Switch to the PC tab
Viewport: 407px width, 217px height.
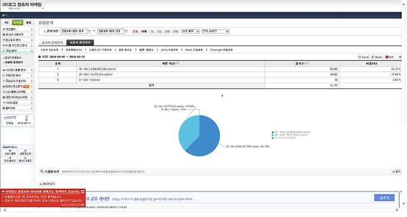(7, 23)
